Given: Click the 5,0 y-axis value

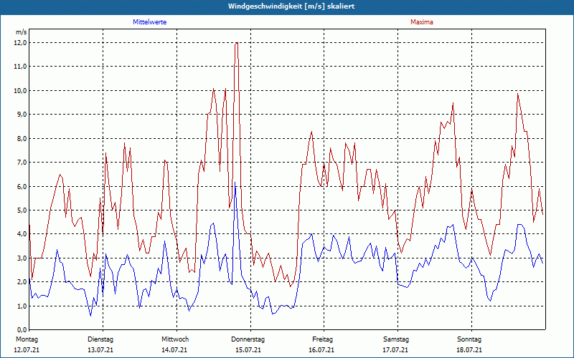Looking at the screenshot, I should 22,210.
